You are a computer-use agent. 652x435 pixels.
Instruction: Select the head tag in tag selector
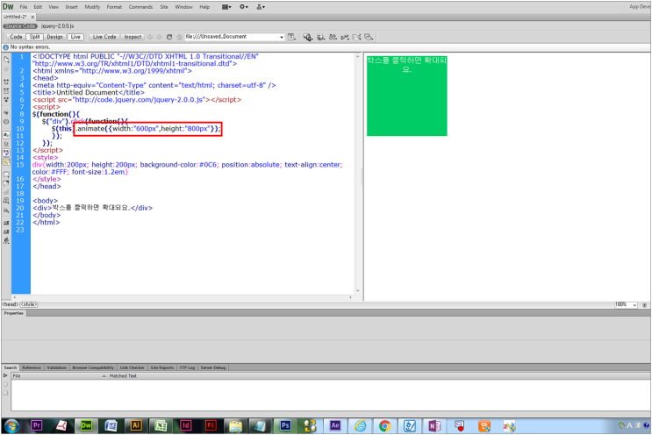pyautogui.click(x=10, y=304)
